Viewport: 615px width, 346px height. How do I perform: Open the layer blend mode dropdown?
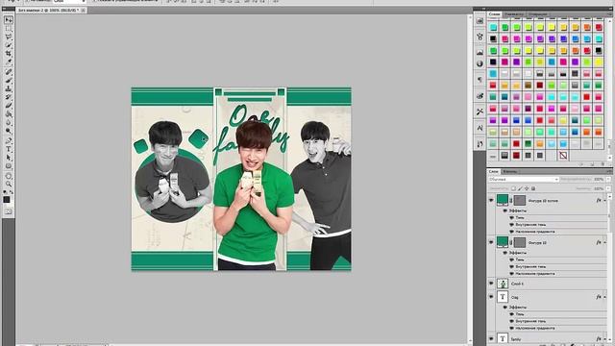[523, 180]
